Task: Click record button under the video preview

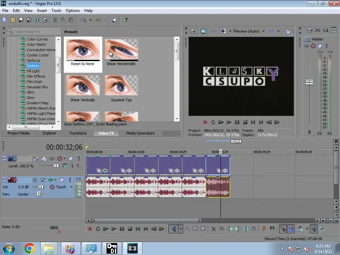Action: click(205, 122)
